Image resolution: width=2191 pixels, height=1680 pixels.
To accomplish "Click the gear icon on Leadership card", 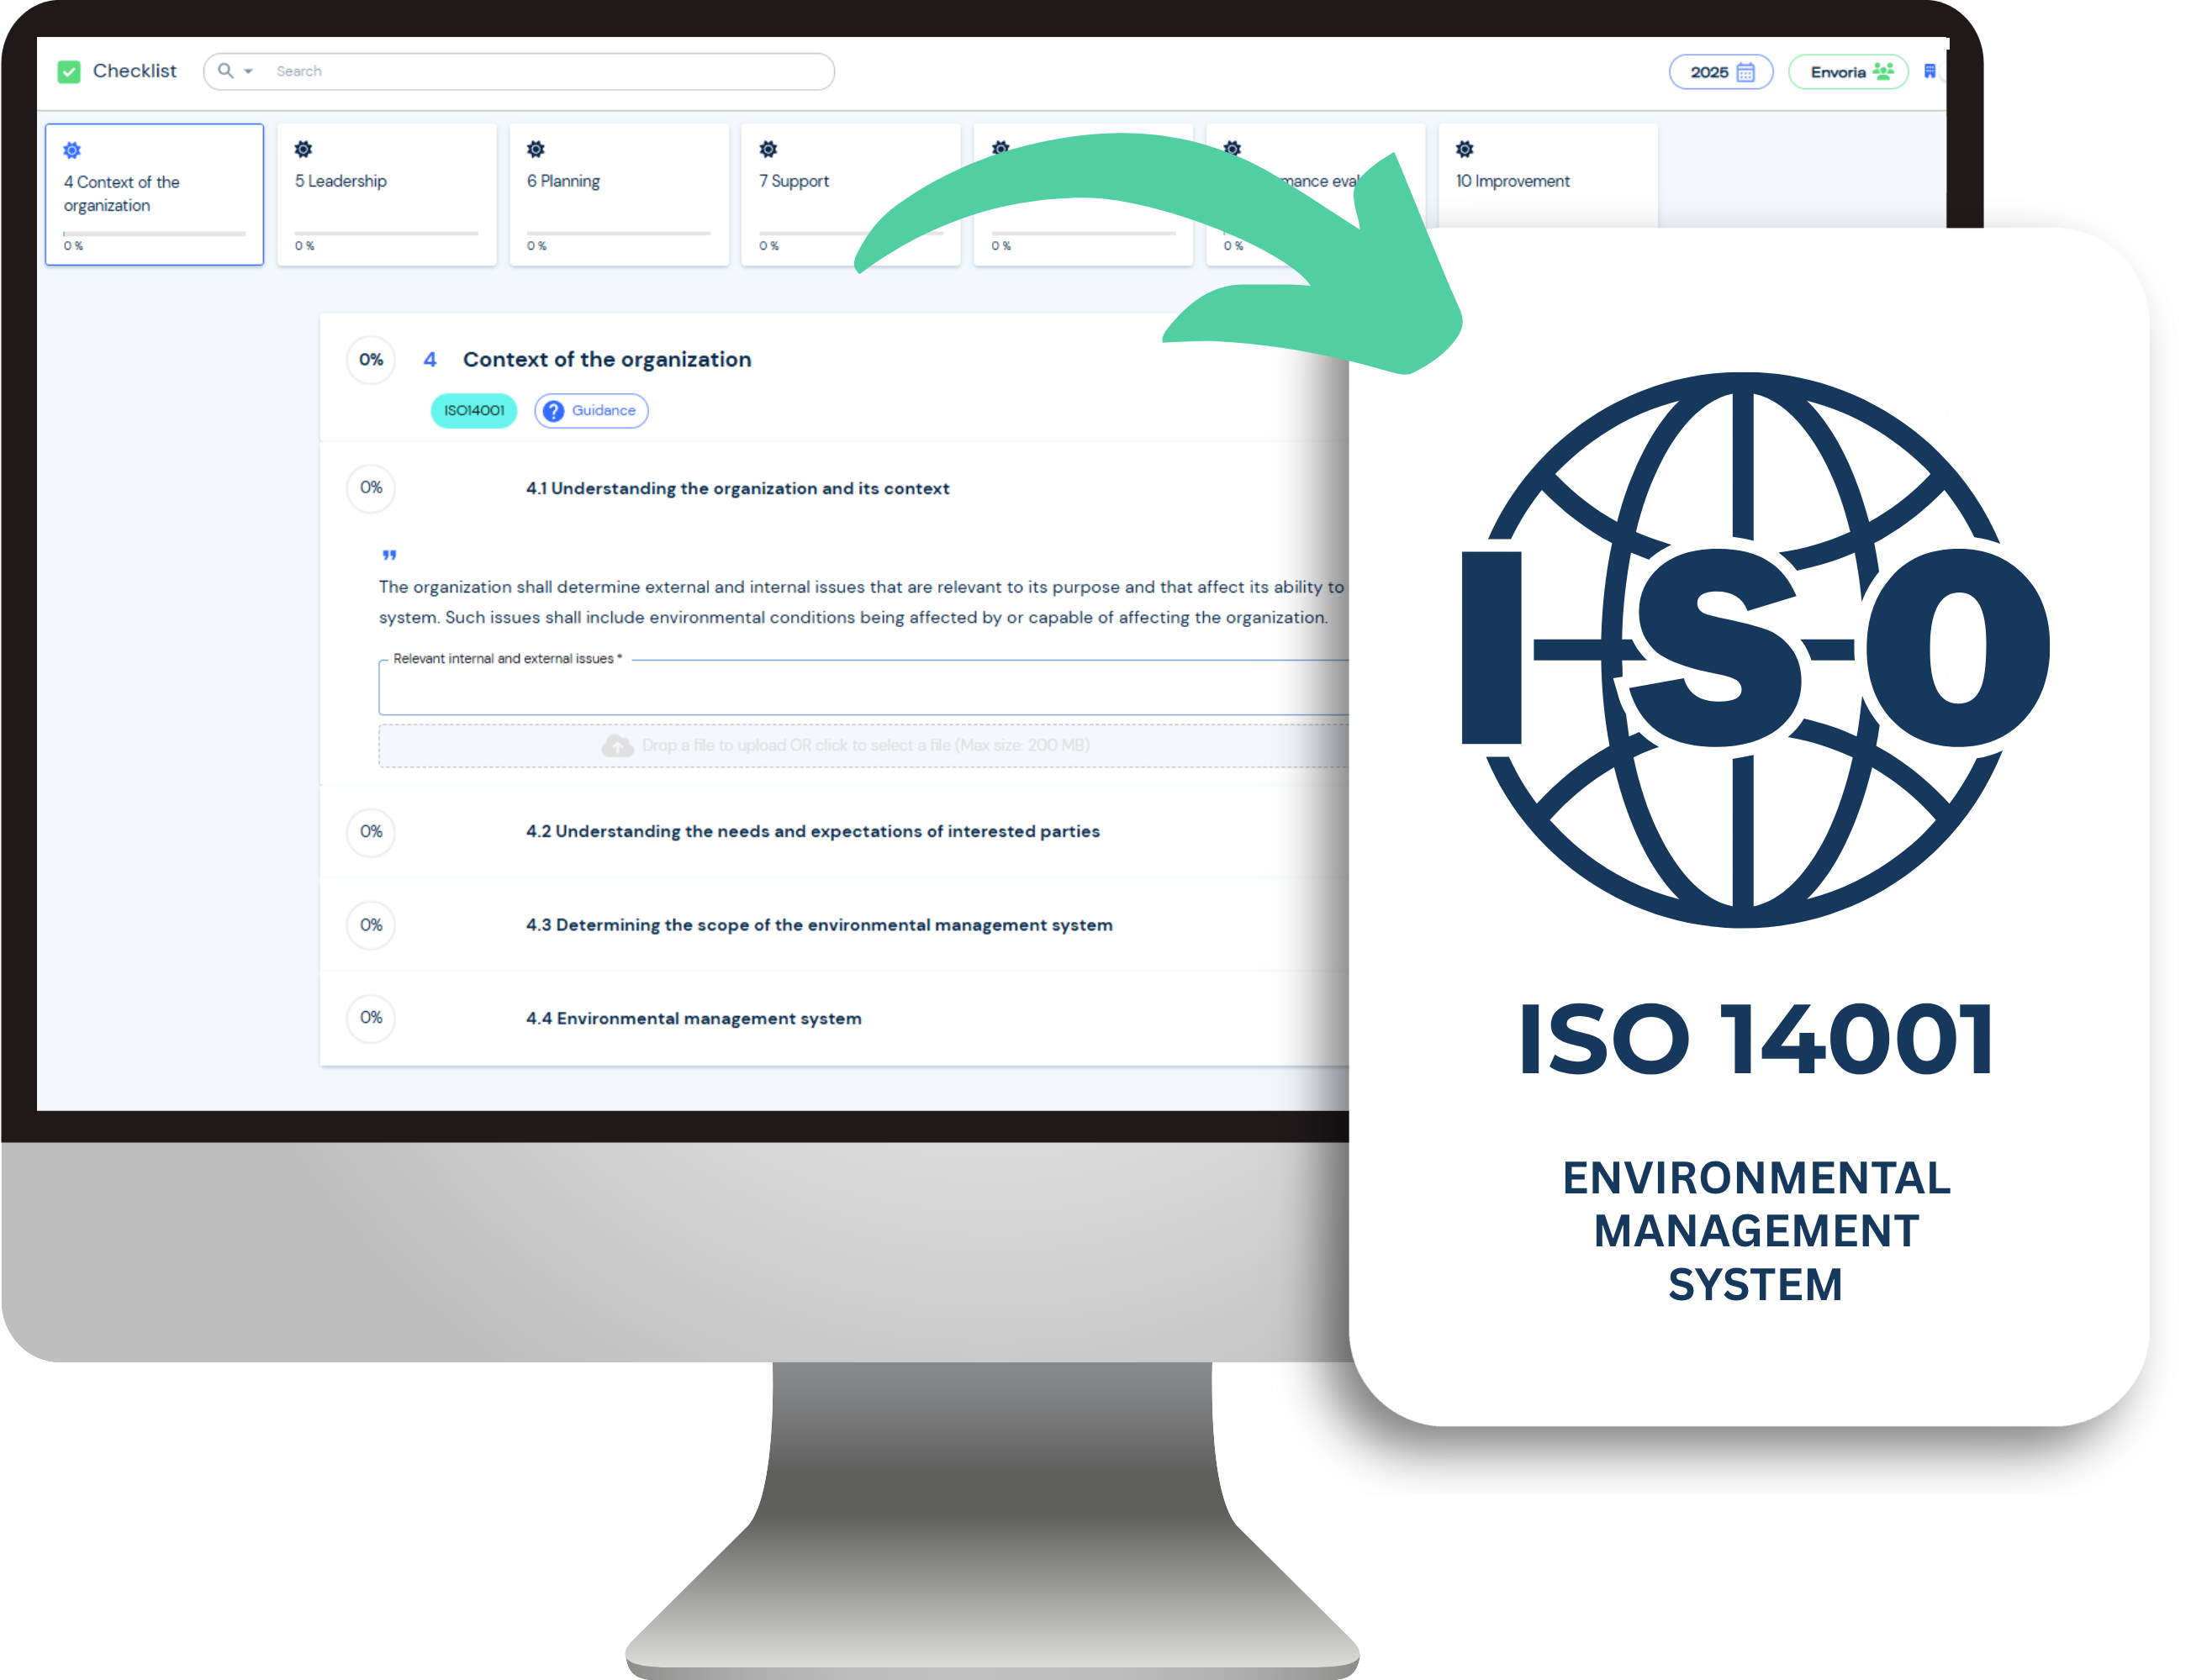I will pyautogui.click(x=304, y=149).
